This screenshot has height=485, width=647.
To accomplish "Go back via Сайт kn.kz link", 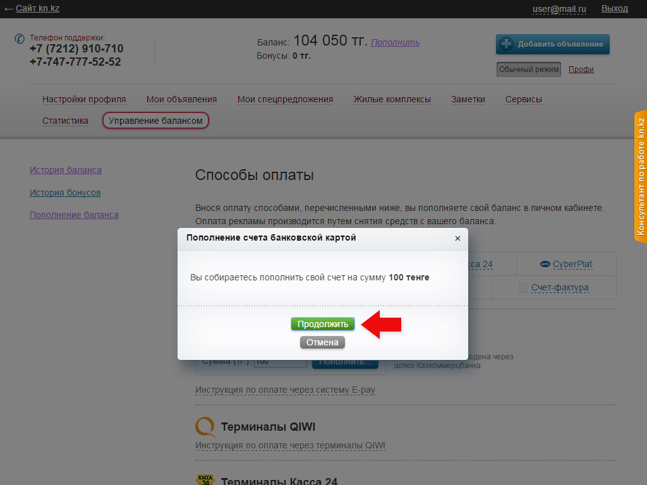I will 32,8.
